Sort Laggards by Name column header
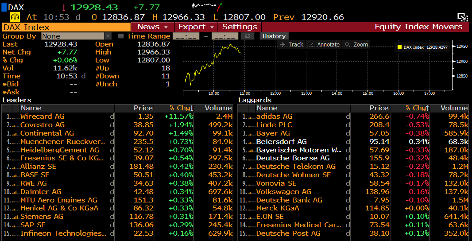 (x=303, y=108)
